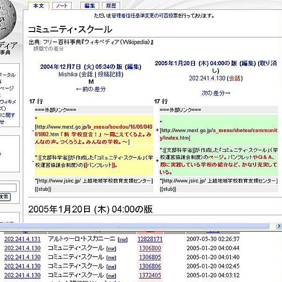Viewport: 282px width, 282px height.
Task: Click cur link in the 1306805 row
Action: coord(111,258)
